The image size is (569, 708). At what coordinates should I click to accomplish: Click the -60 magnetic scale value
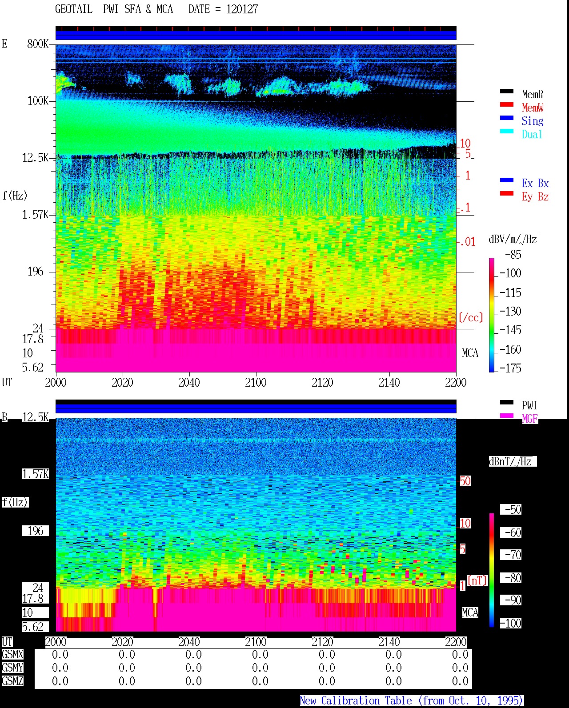click(511, 532)
